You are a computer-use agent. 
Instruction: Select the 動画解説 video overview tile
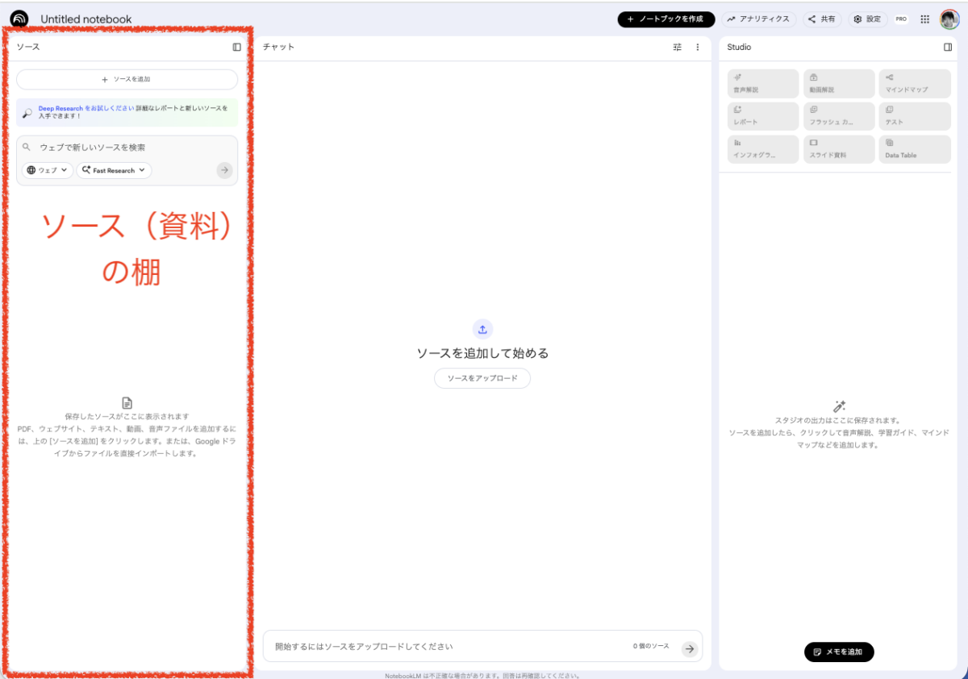click(838, 83)
